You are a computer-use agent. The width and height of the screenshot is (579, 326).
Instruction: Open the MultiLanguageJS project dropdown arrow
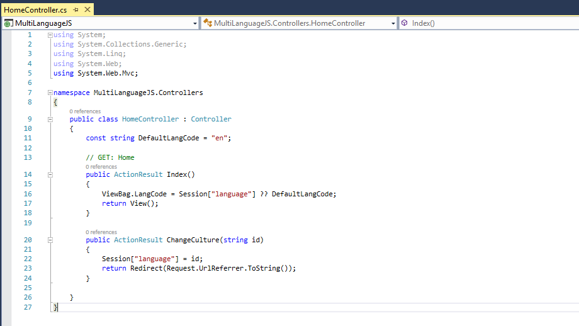(x=195, y=23)
